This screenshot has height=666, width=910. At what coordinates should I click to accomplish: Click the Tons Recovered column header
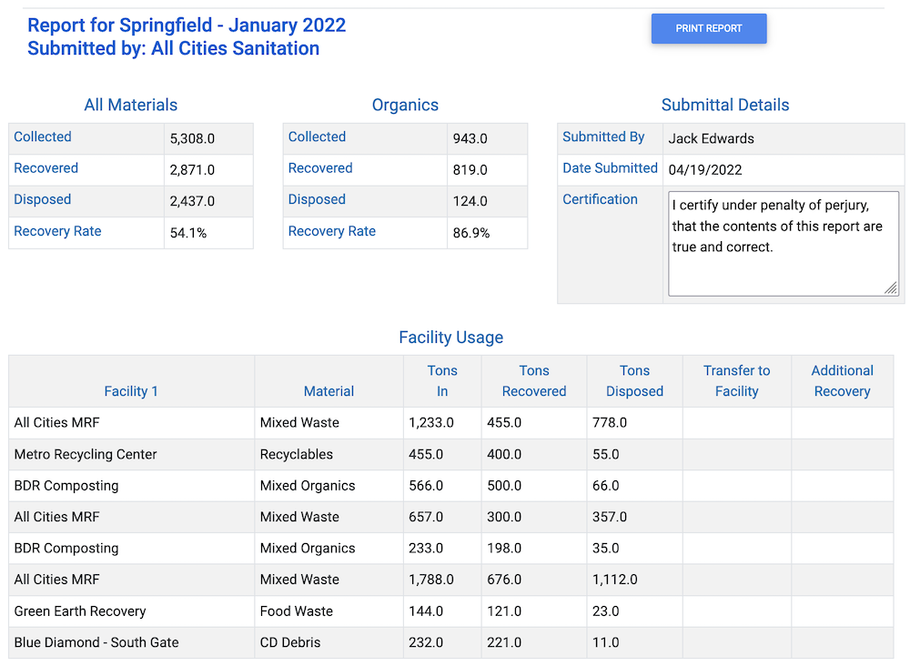[x=534, y=380]
